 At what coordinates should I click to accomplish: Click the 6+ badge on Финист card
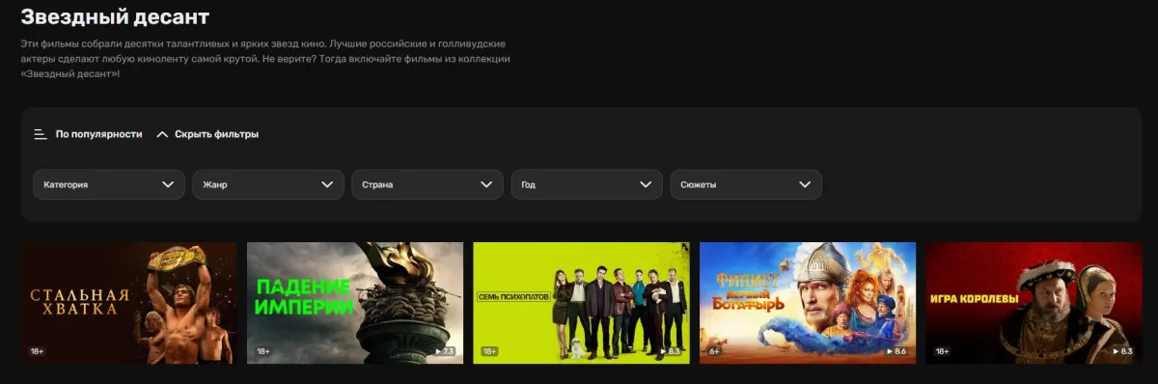point(714,351)
